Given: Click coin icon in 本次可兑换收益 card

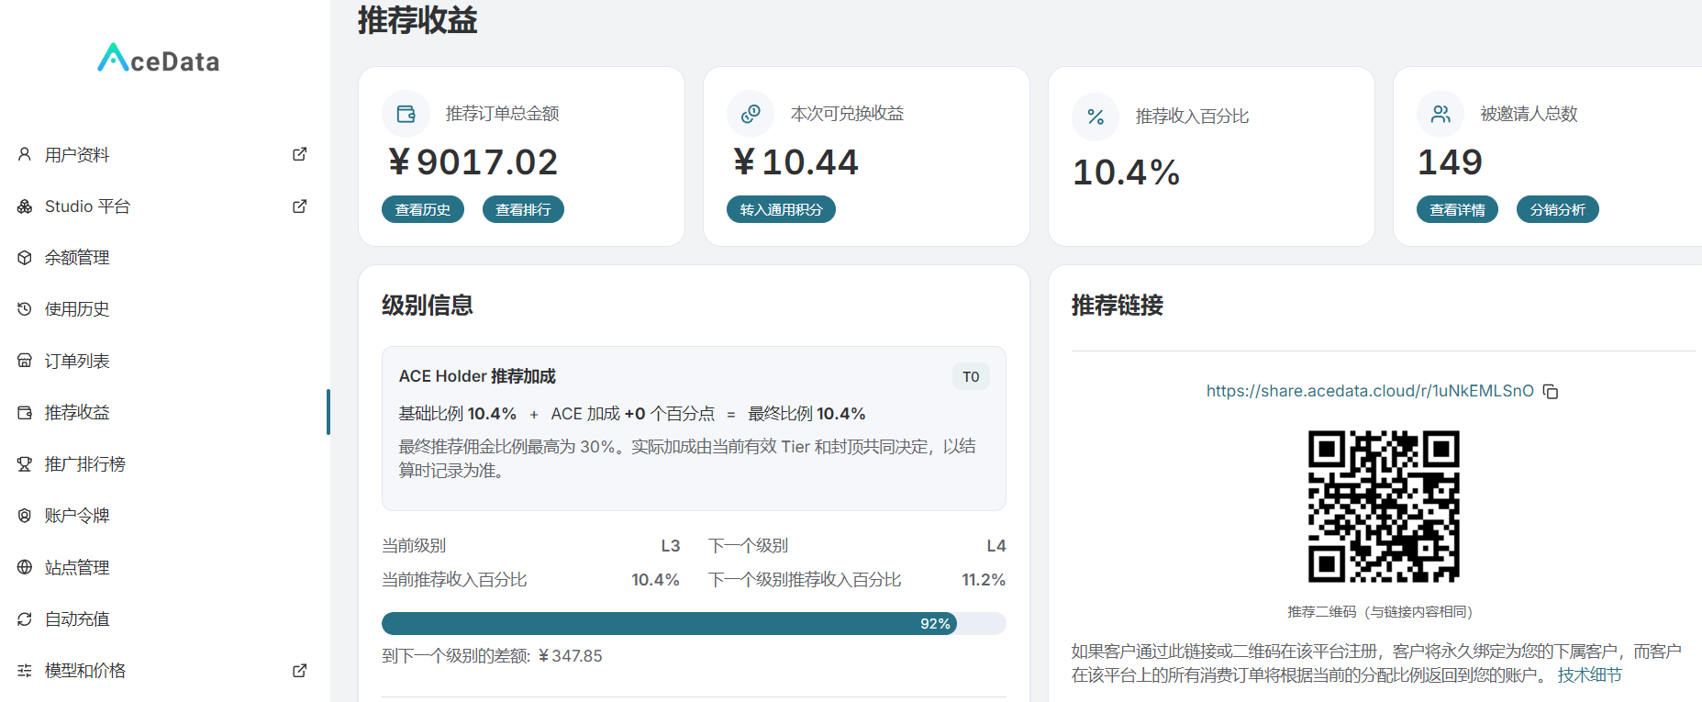Looking at the screenshot, I should point(751,114).
